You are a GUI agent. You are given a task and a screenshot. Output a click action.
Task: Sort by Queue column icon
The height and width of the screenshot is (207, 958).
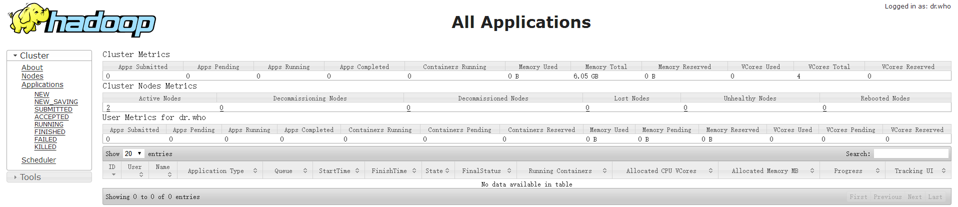click(x=305, y=171)
